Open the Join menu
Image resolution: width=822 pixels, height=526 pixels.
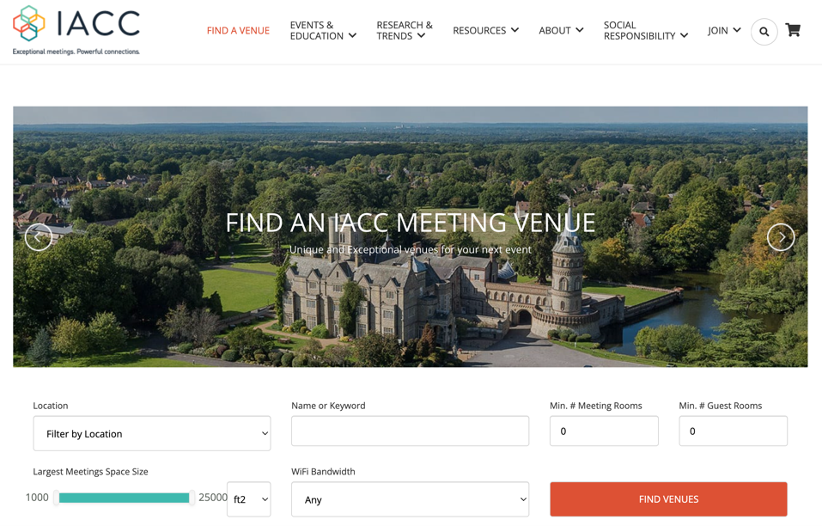pos(724,30)
